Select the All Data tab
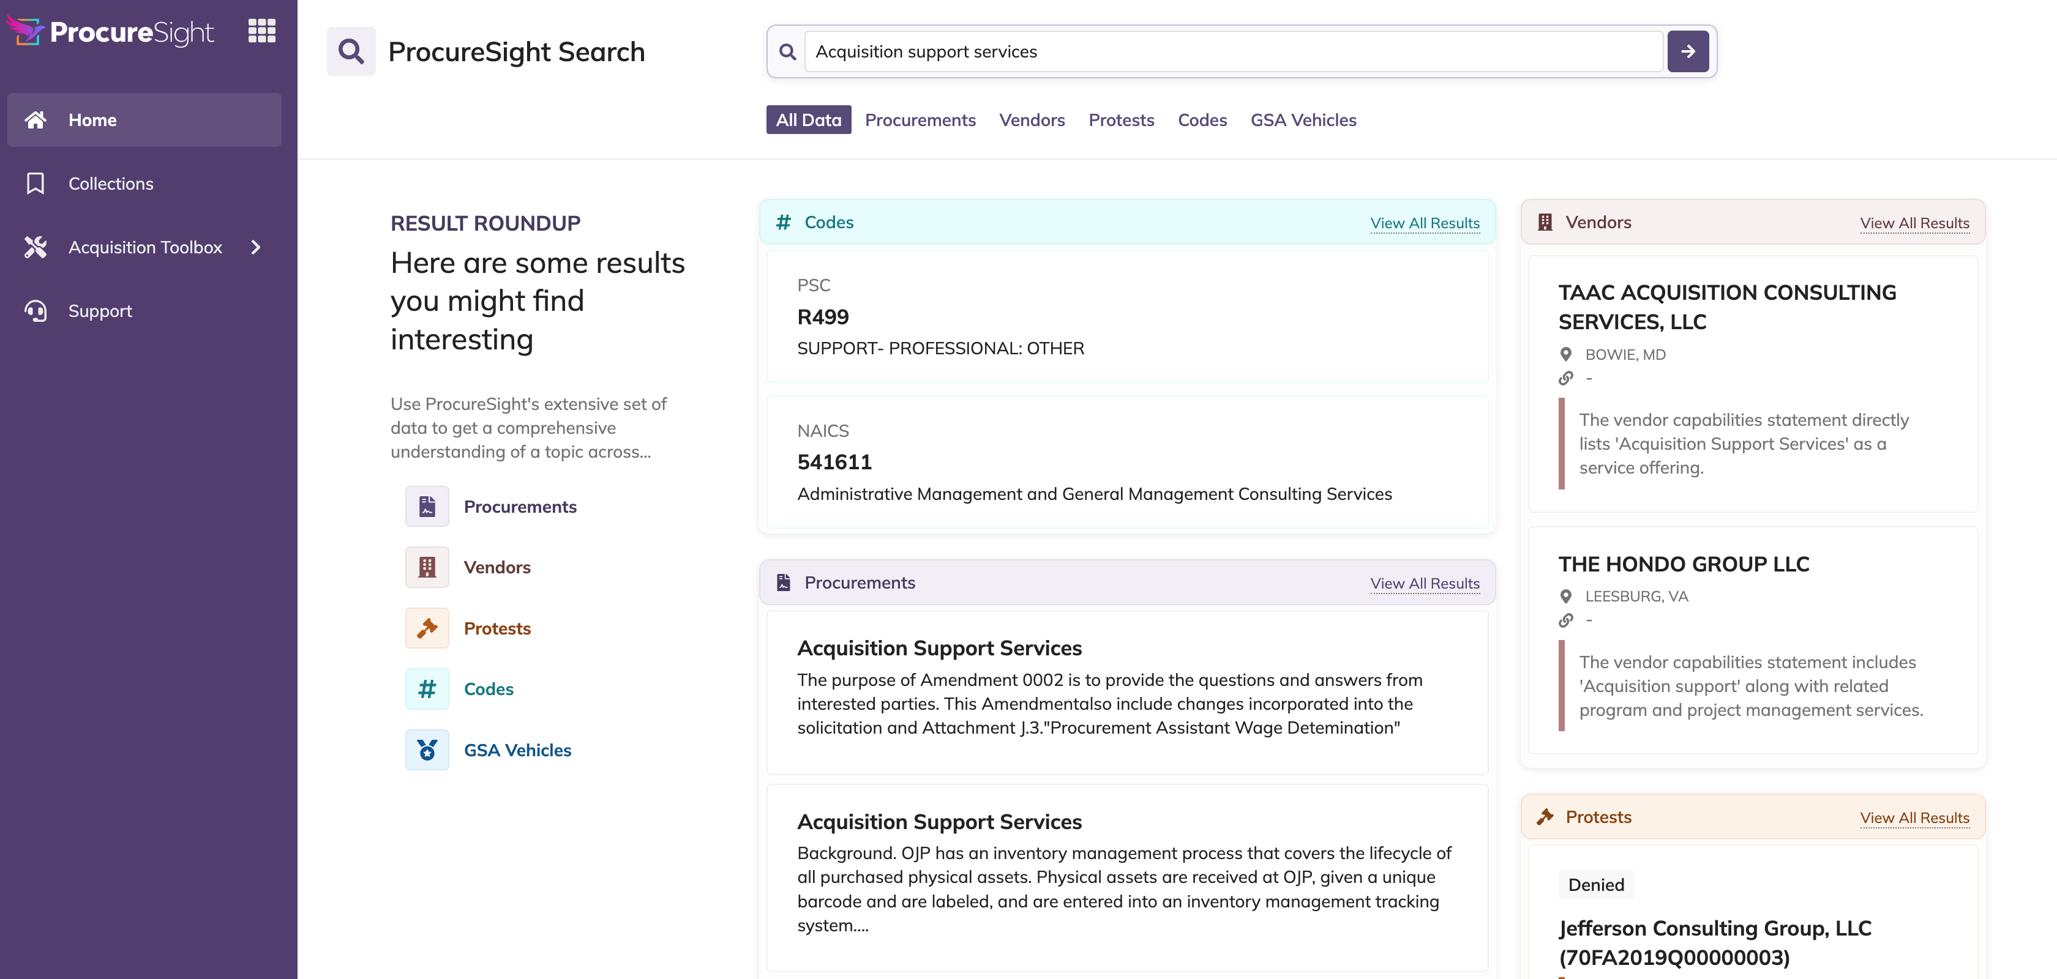This screenshot has height=979, width=2057. coord(808,120)
